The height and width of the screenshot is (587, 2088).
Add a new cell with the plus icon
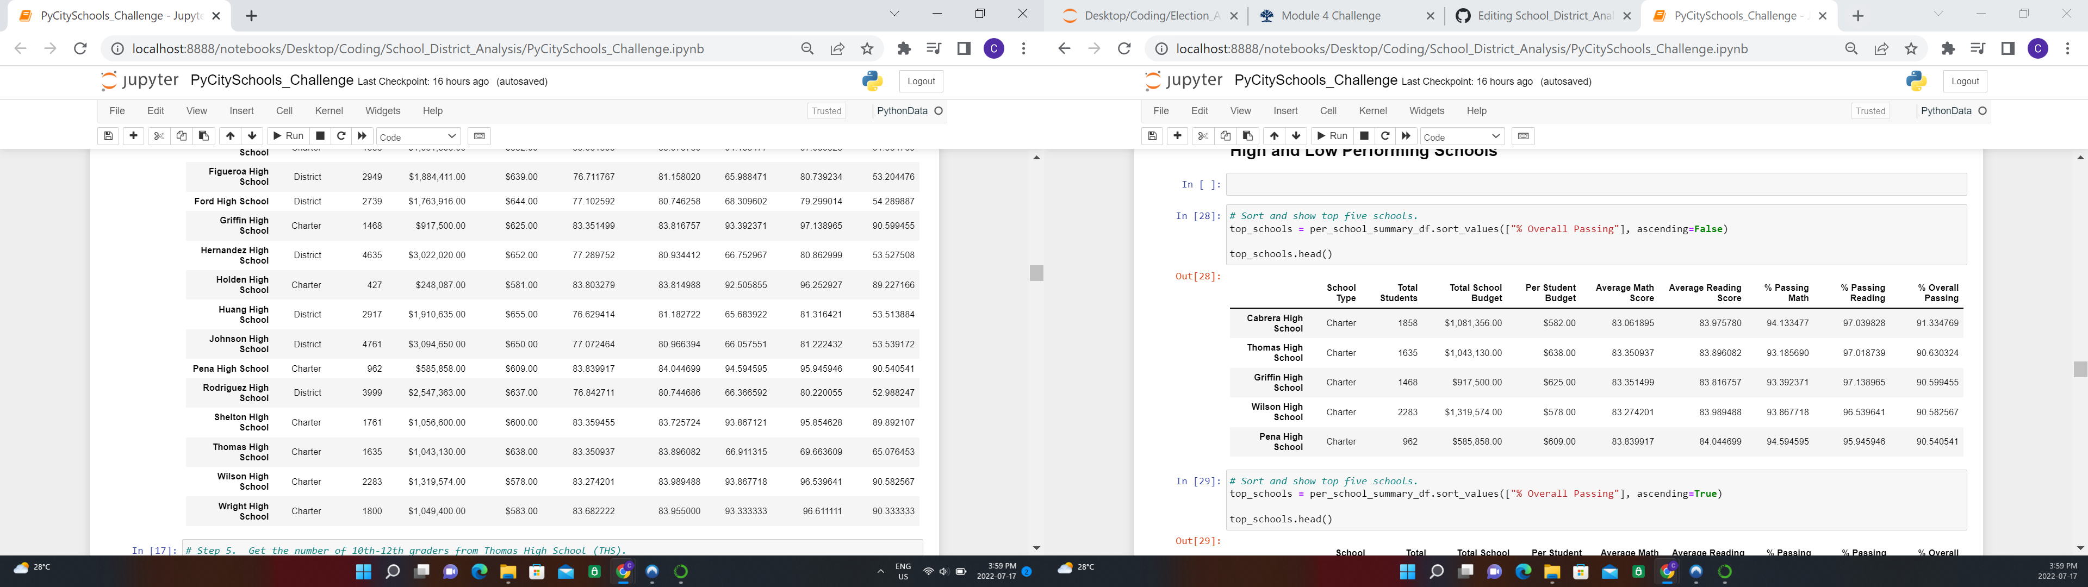133,135
